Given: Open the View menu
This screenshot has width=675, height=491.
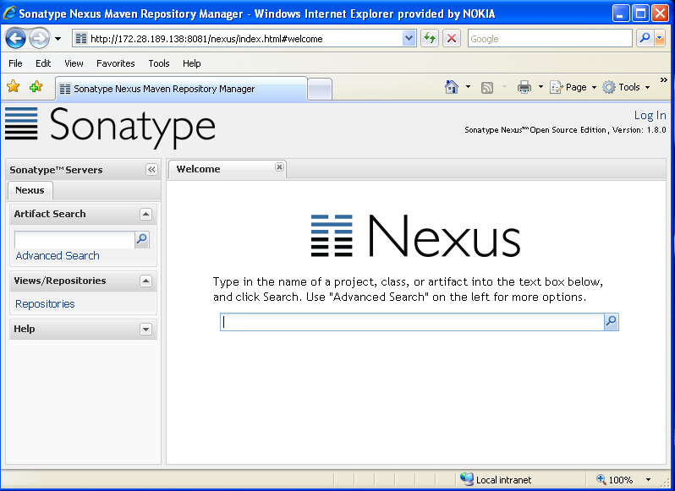Looking at the screenshot, I should [x=74, y=63].
